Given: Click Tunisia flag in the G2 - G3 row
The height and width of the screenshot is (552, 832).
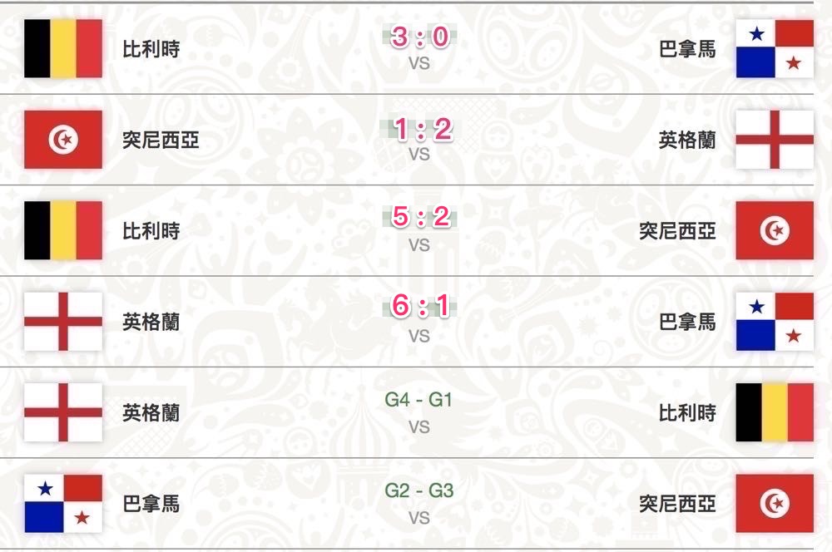Looking at the screenshot, I should point(775,503).
